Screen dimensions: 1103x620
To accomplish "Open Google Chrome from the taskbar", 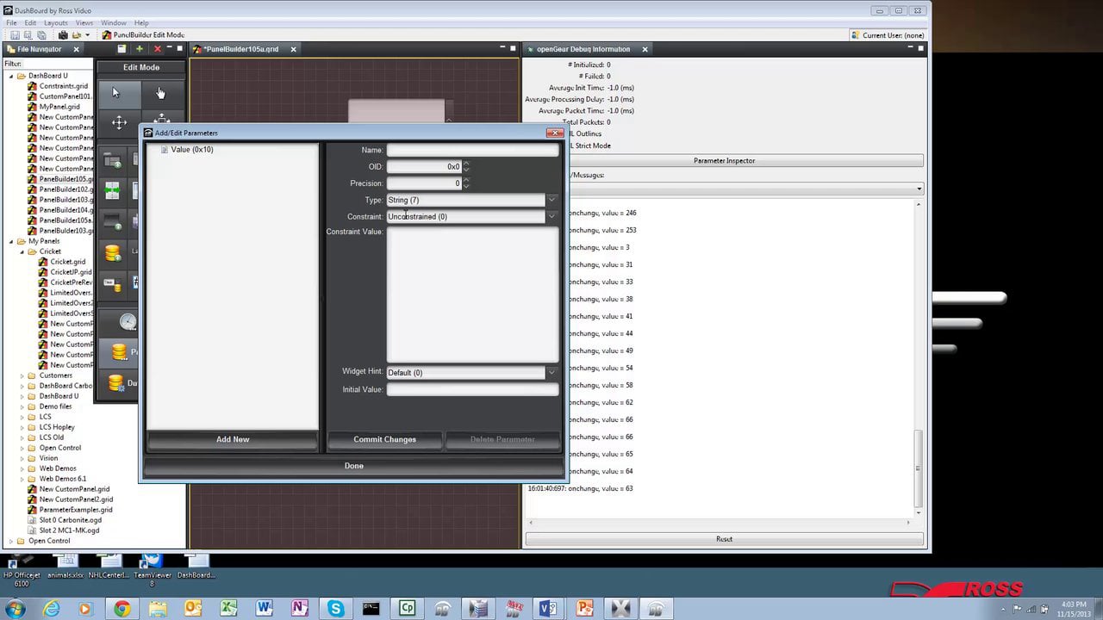I will tap(122, 608).
